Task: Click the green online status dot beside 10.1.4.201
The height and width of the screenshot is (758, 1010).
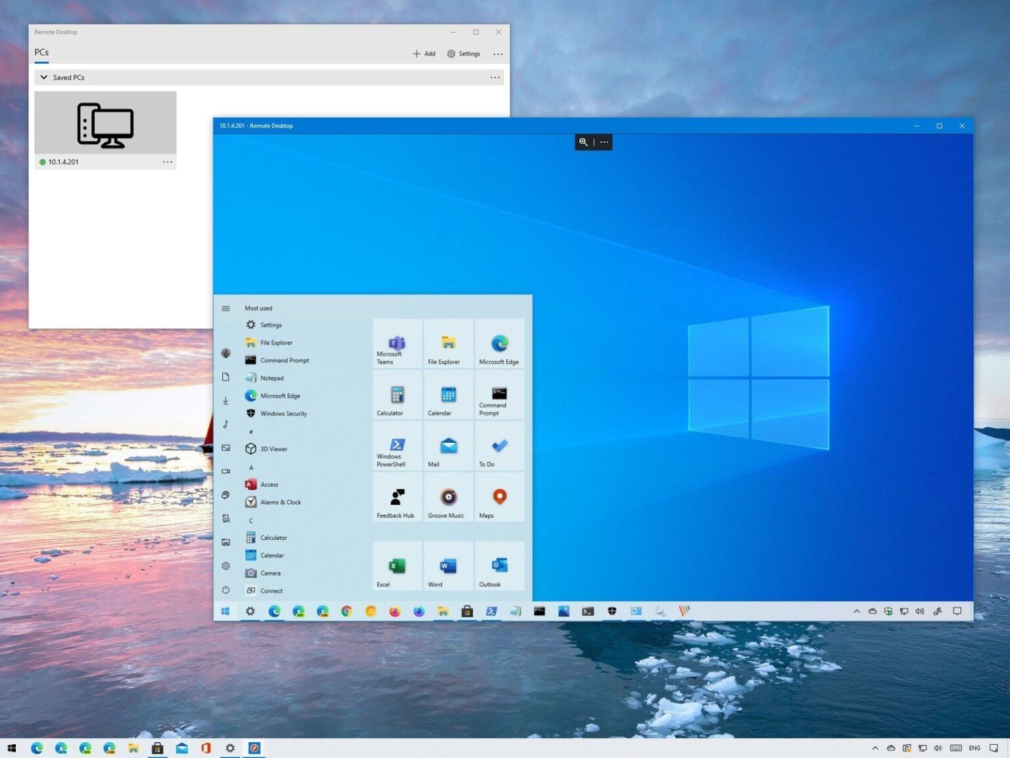Action: point(42,162)
